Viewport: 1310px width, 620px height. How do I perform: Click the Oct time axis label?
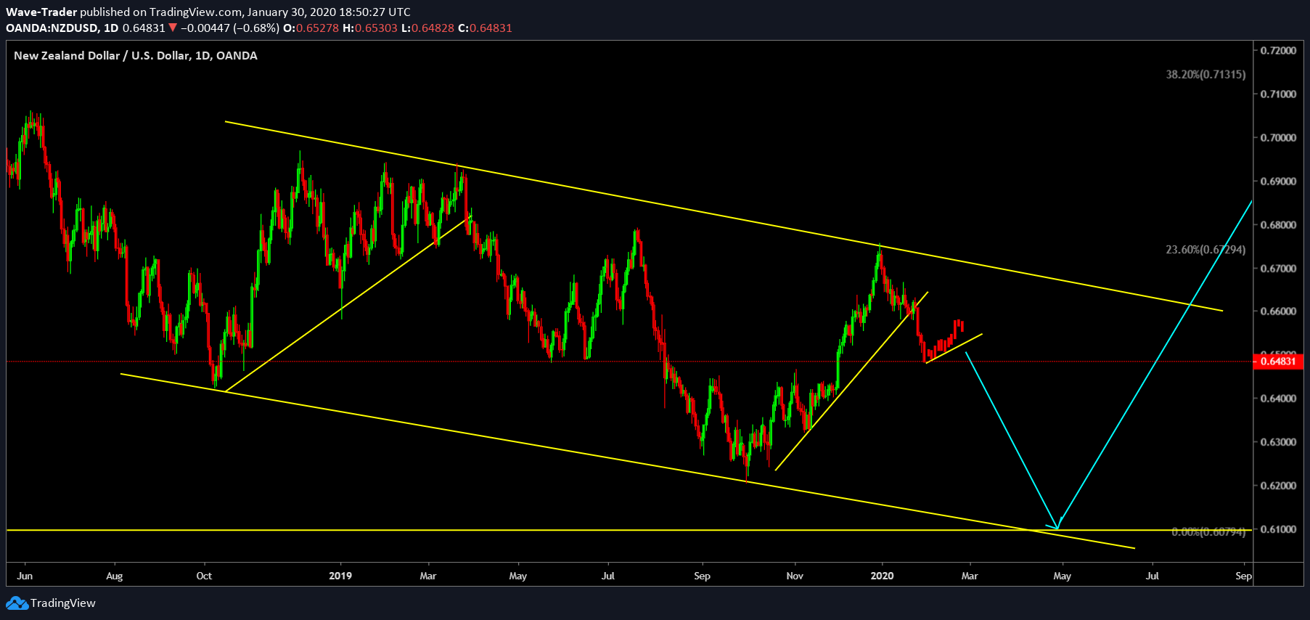pos(204,576)
